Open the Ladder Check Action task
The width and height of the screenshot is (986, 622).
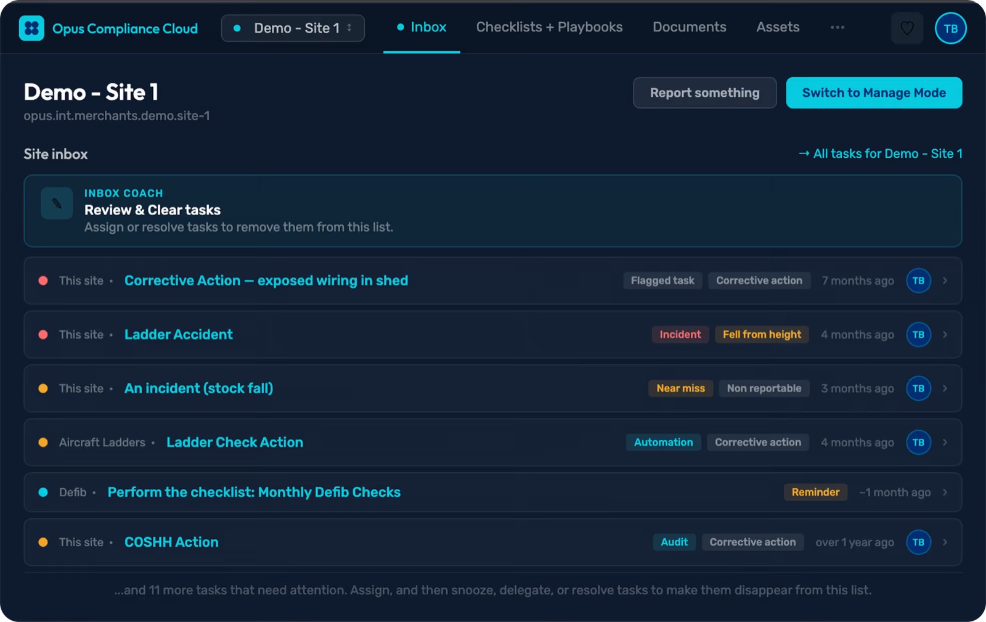pyautogui.click(x=235, y=442)
